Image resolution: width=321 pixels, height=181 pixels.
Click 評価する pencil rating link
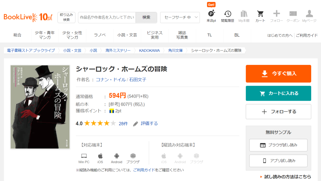point(145,124)
